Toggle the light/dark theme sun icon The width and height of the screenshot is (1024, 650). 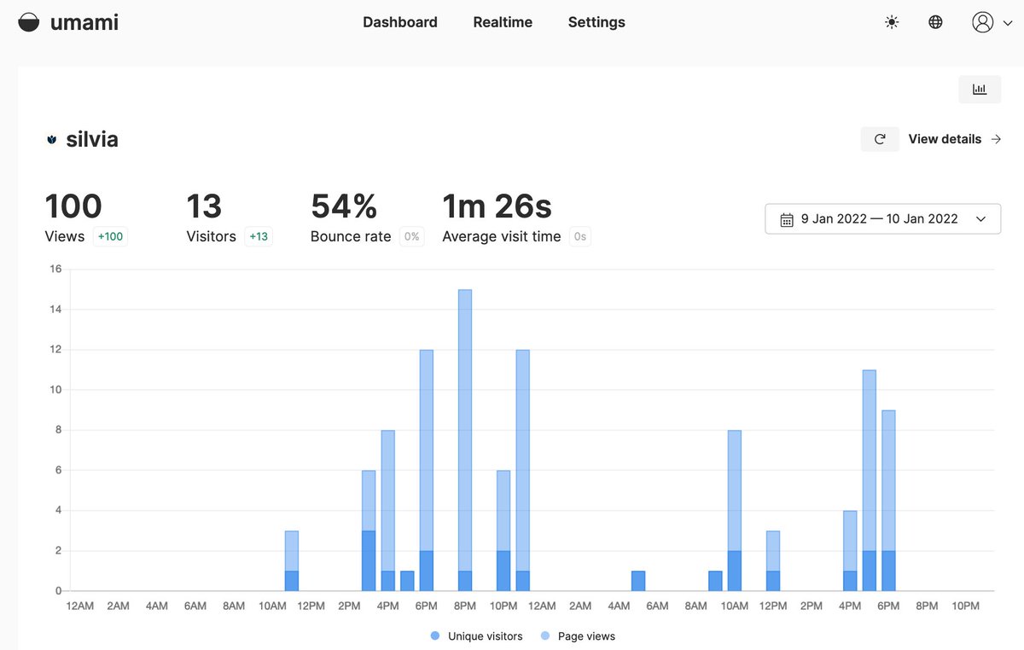coord(892,22)
